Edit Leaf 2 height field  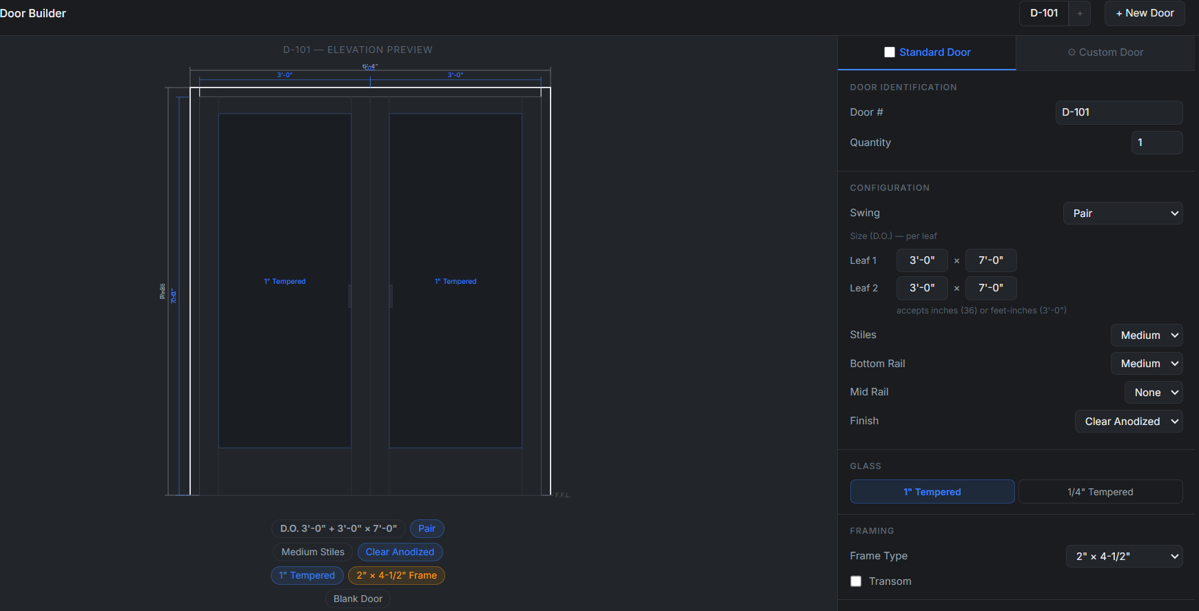(991, 288)
